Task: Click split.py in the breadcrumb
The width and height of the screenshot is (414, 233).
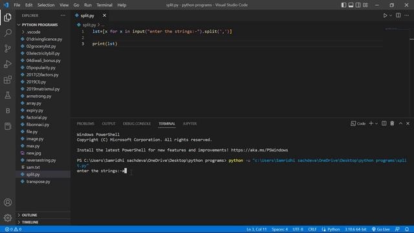Action: click(89, 25)
